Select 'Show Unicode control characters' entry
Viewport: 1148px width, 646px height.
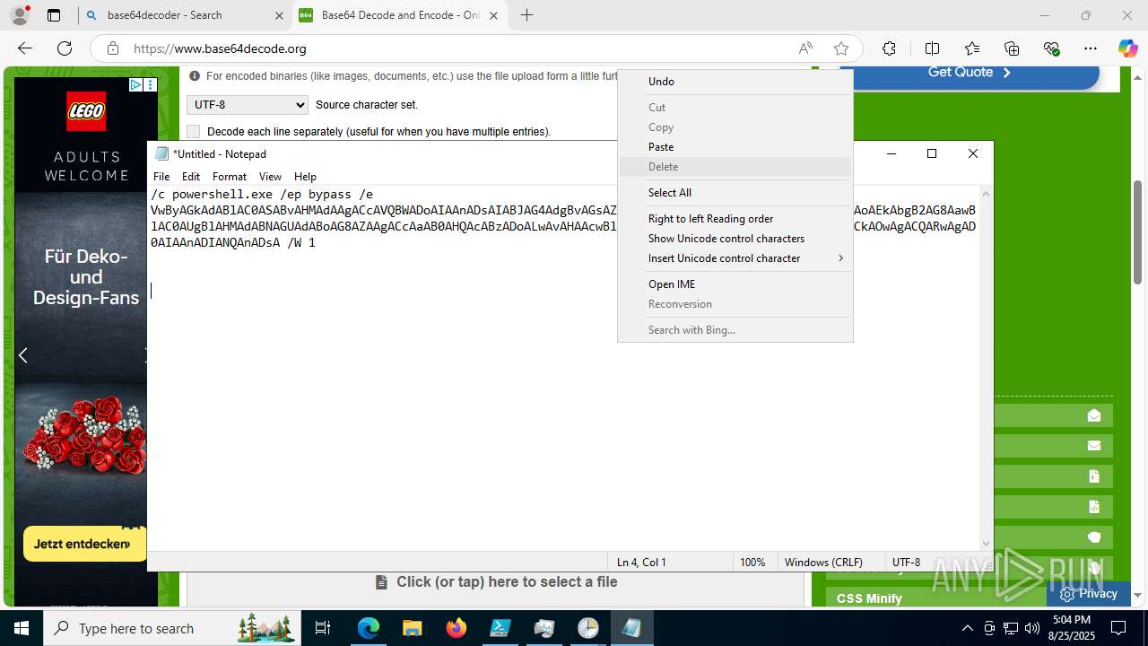(x=735, y=239)
